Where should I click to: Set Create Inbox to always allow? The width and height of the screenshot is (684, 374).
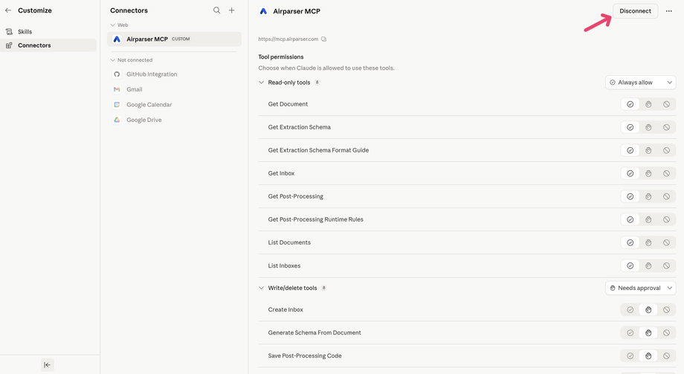click(630, 310)
